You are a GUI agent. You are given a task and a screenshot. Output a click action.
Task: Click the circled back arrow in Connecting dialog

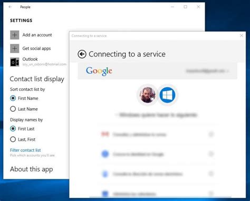[x=82, y=54]
